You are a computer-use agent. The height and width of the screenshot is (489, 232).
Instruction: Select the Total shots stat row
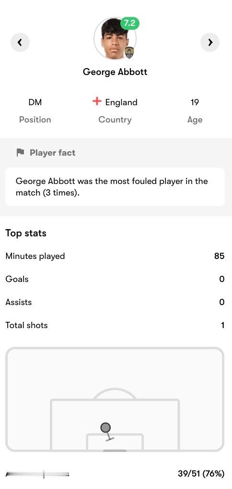[115, 325]
